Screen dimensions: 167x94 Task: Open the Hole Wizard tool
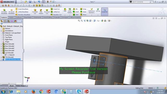[x=41, y=11]
